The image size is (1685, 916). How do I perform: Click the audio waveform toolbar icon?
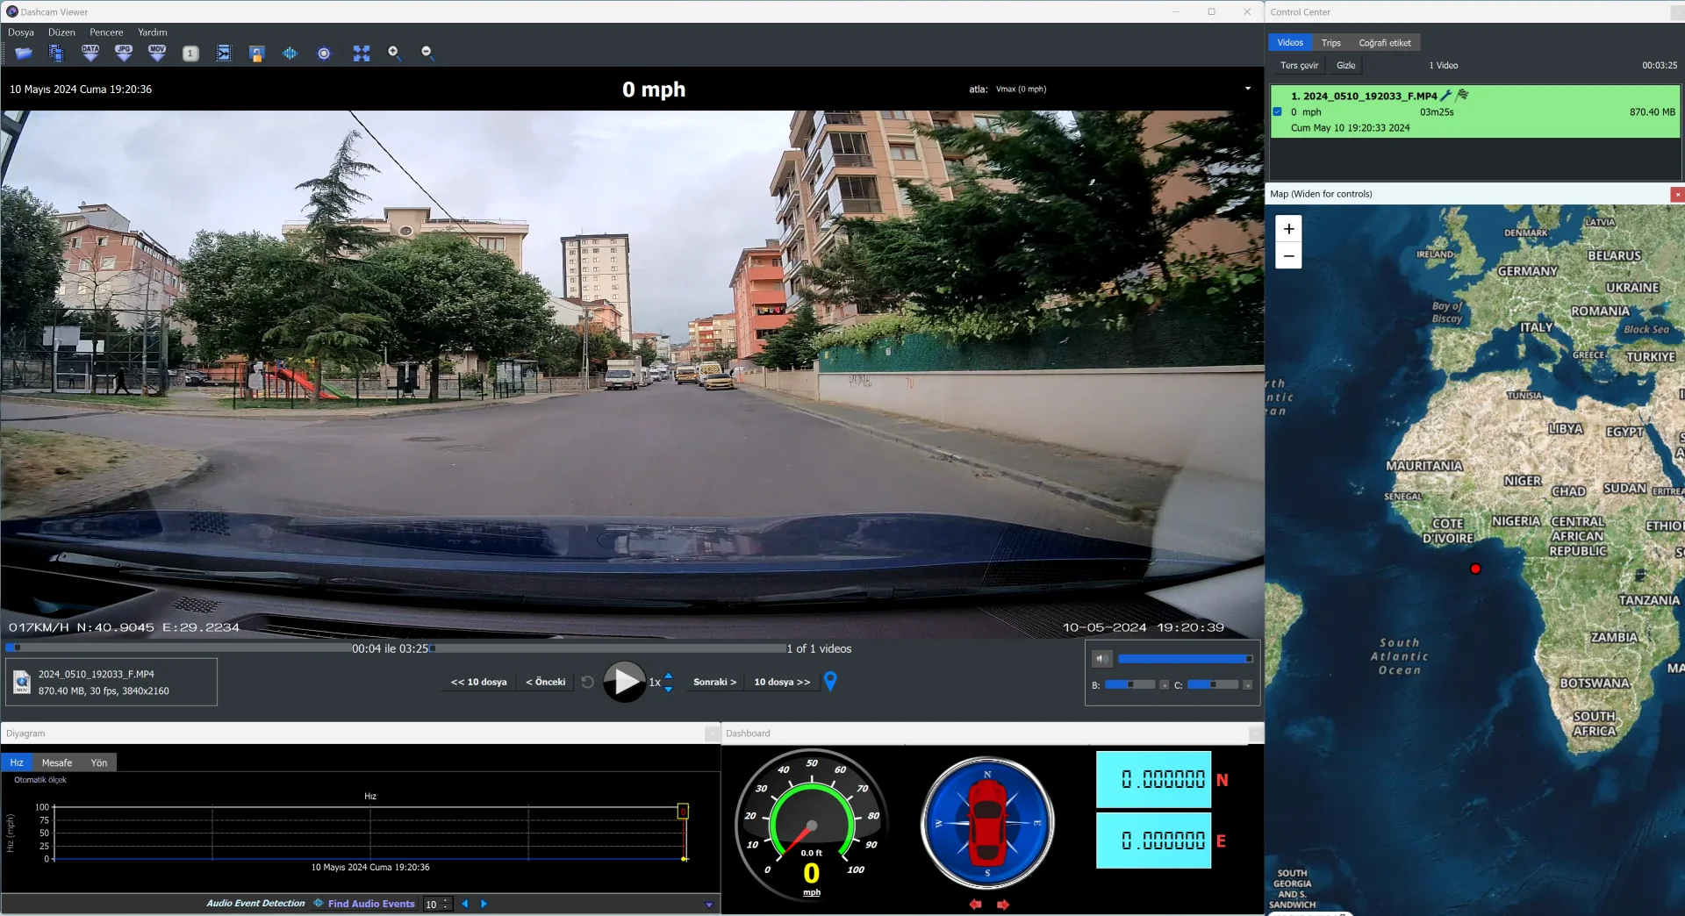click(290, 54)
